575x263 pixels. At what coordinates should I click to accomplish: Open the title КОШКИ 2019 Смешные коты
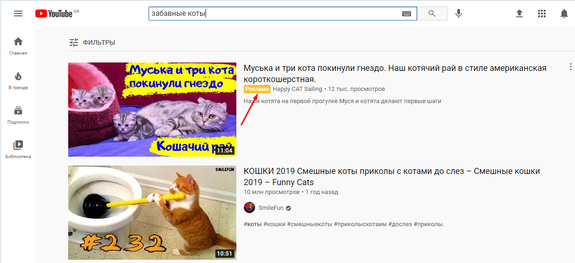(391, 177)
